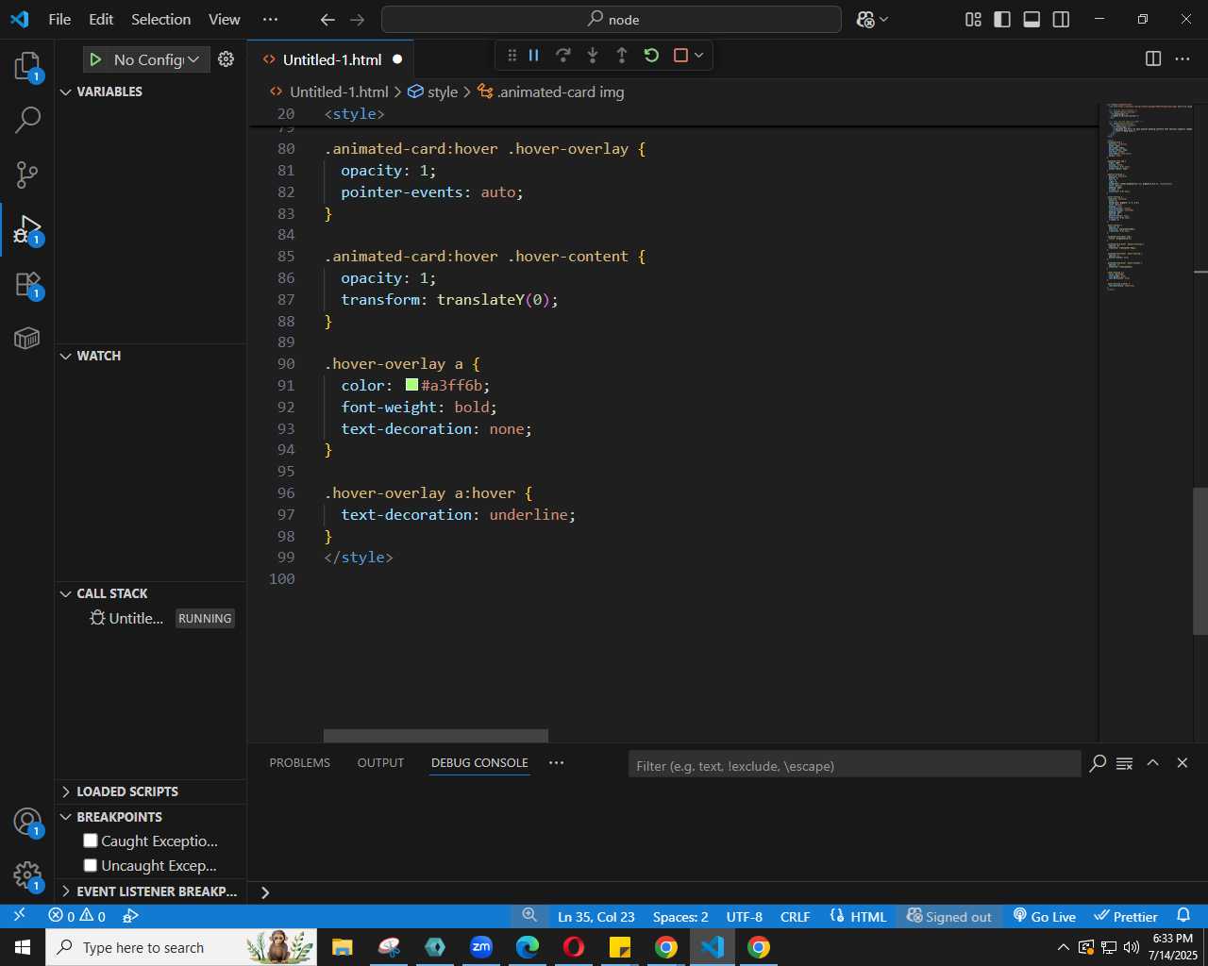Click Step Over in debug toolbar
The image size is (1208, 966).
563,56
